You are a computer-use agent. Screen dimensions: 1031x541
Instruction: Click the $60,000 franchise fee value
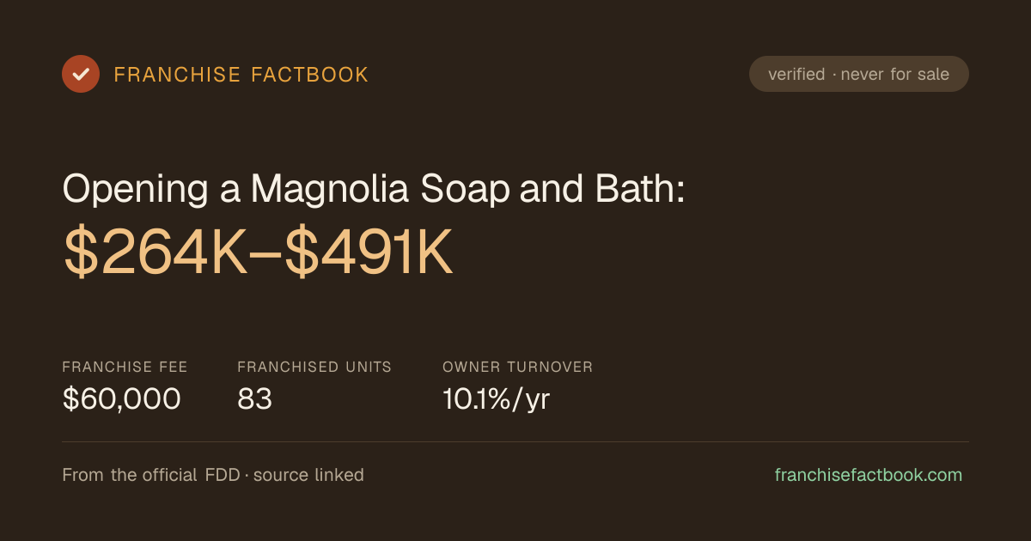click(122, 398)
